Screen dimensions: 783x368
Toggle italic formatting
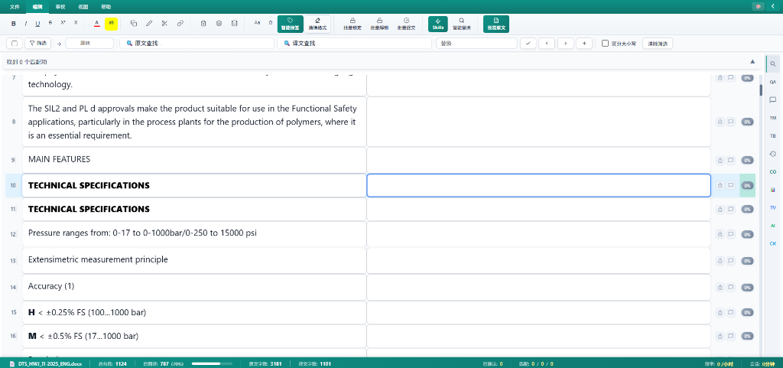(x=26, y=24)
